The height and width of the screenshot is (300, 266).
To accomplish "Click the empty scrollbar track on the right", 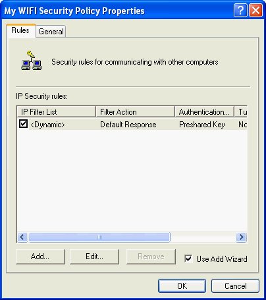I will (203, 237).
